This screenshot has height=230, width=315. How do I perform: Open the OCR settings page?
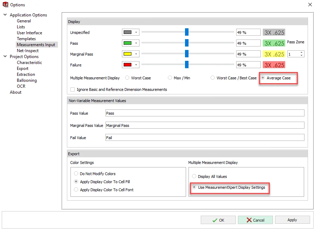click(x=21, y=86)
